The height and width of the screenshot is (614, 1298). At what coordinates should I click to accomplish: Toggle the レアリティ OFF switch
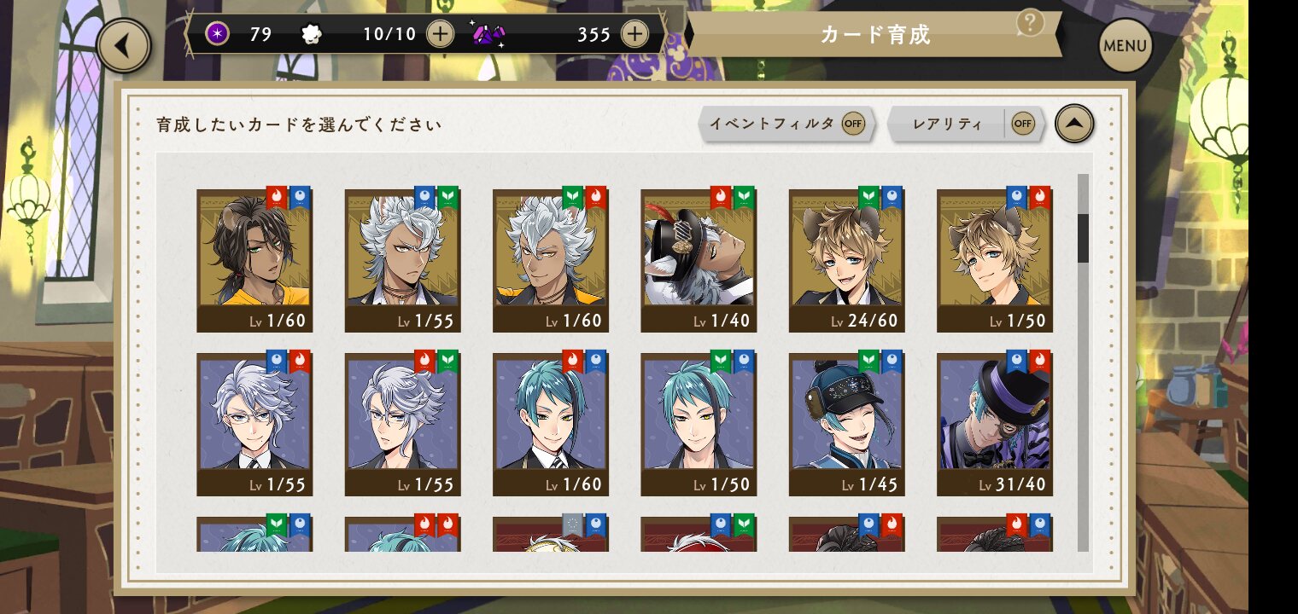(x=1023, y=125)
